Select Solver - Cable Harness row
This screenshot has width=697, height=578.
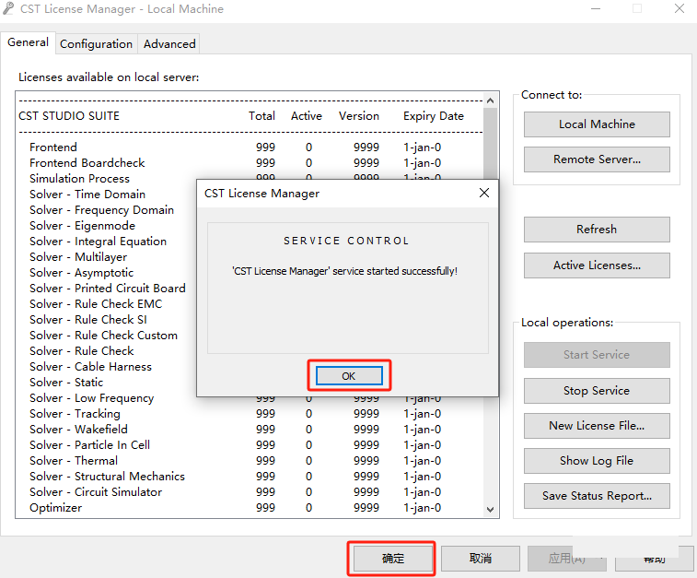point(107,367)
